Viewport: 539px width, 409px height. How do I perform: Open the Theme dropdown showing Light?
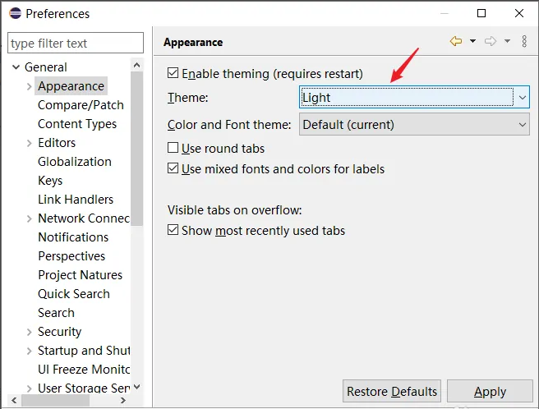point(414,98)
